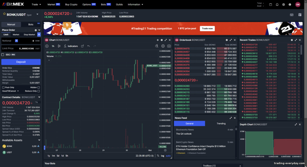Open the Information menu dropdown
Viewport: 307px width, 167px height.
click(135, 4)
